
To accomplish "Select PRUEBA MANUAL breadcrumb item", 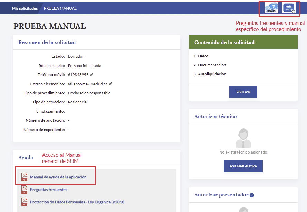I will click(60, 8).
